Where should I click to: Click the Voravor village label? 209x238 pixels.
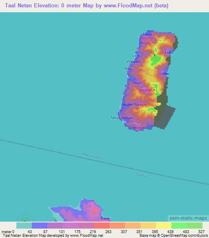pyautogui.click(x=133, y=61)
